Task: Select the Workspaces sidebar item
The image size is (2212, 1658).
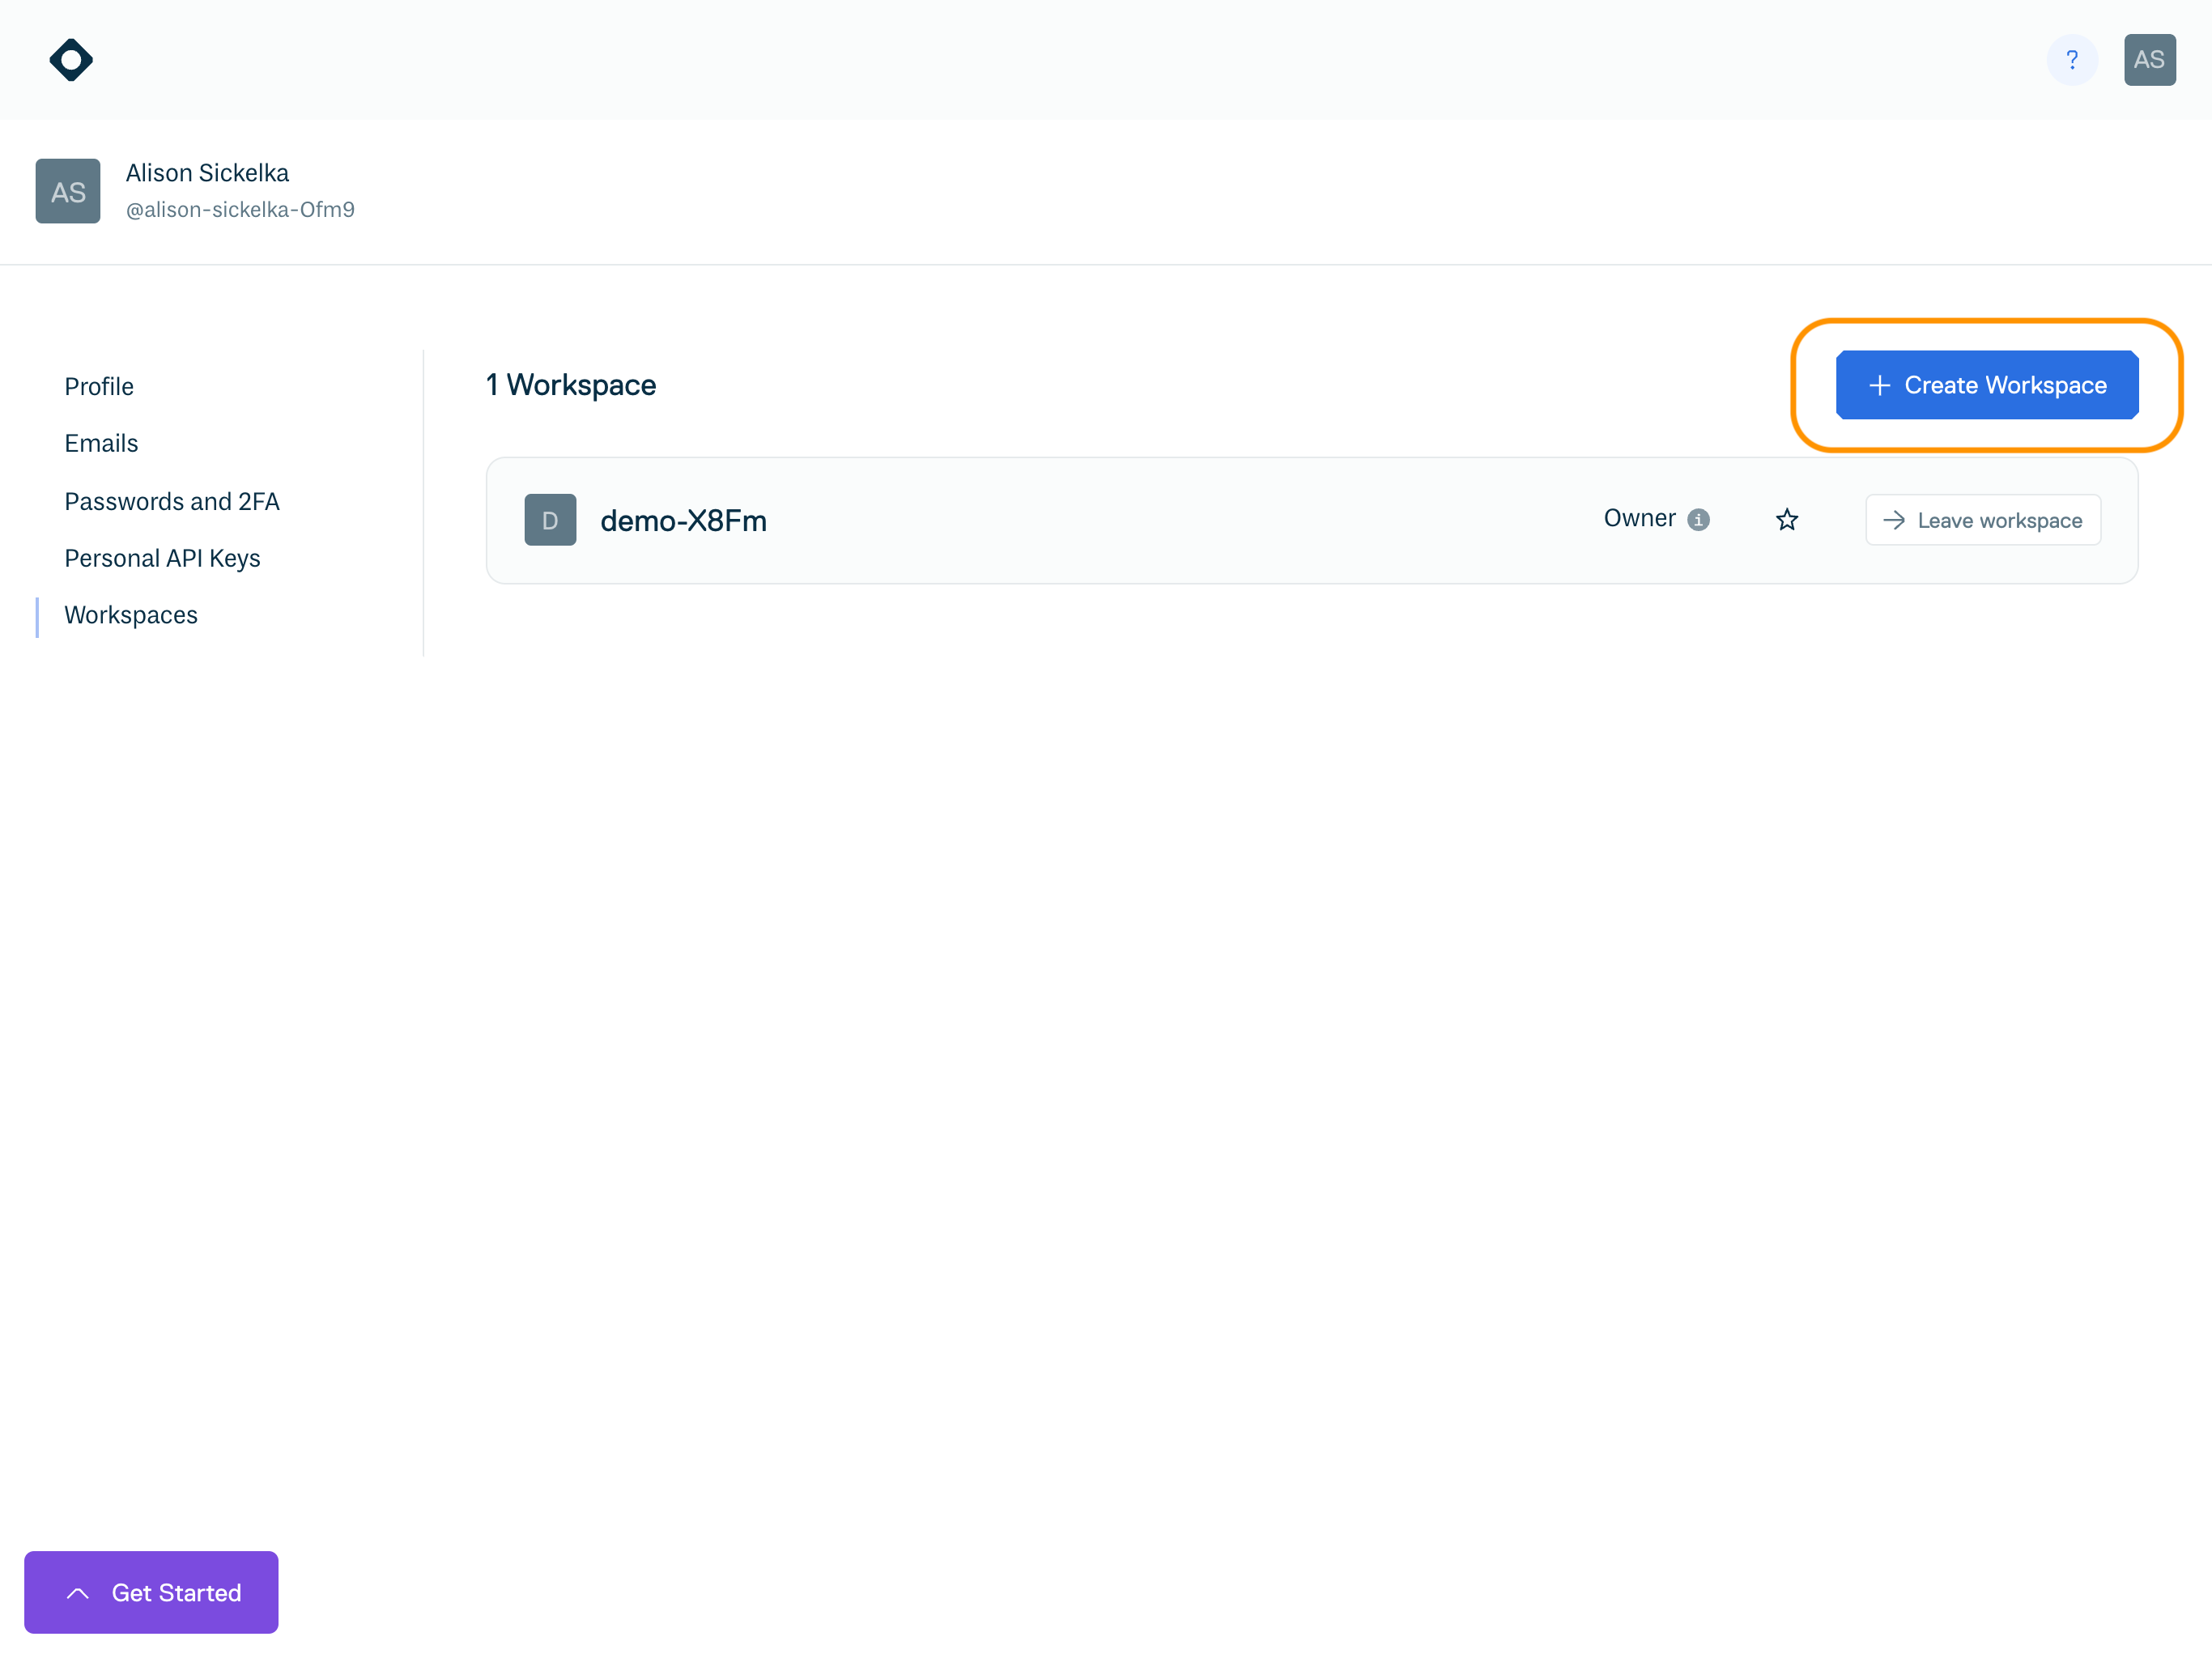Action: click(131, 615)
